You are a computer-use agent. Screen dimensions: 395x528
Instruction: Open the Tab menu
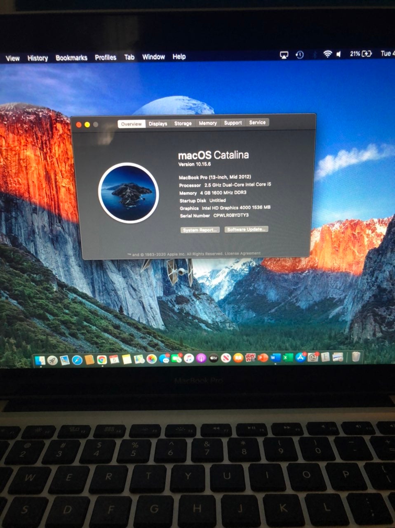click(129, 57)
